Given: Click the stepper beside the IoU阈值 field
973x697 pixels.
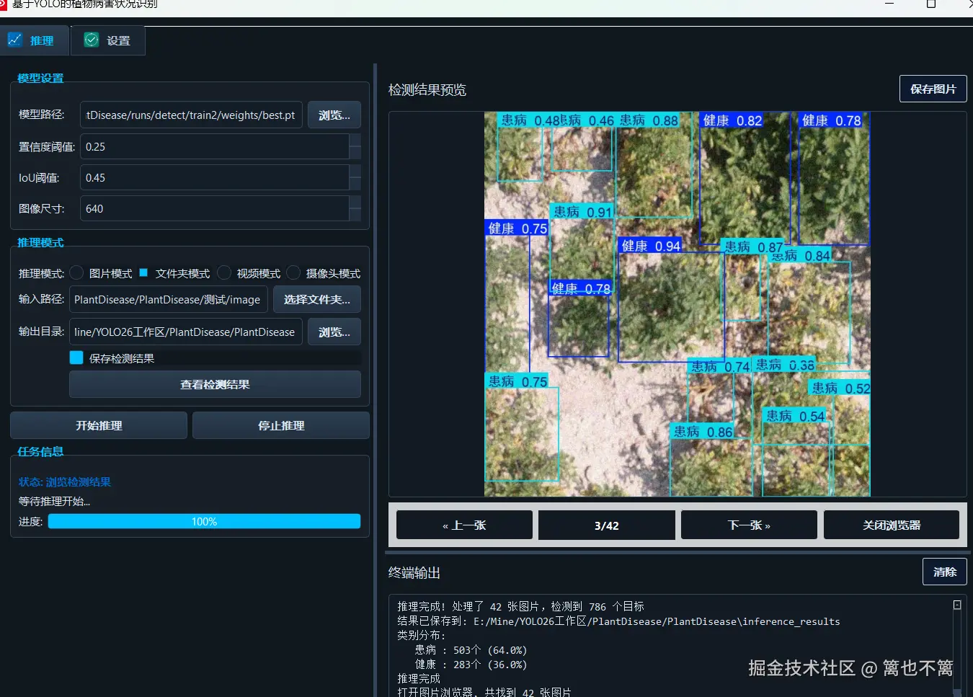Looking at the screenshot, I should (355, 177).
